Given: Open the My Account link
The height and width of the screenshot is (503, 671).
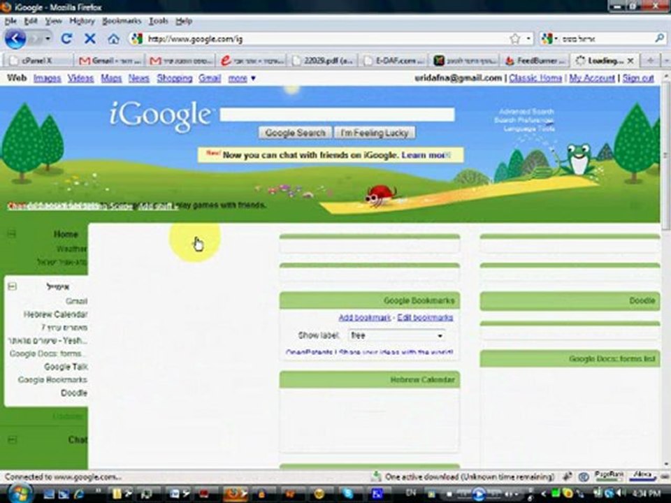Looking at the screenshot, I should pyautogui.click(x=592, y=78).
